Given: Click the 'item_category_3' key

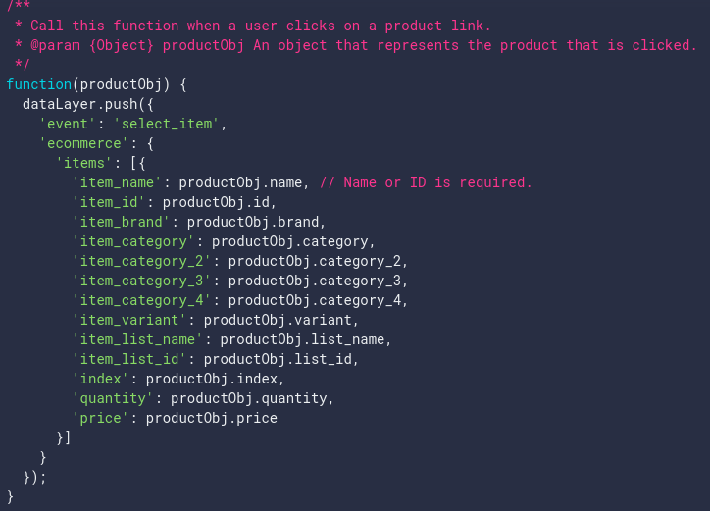Looking at the screenshot, I should pos(141,281).
